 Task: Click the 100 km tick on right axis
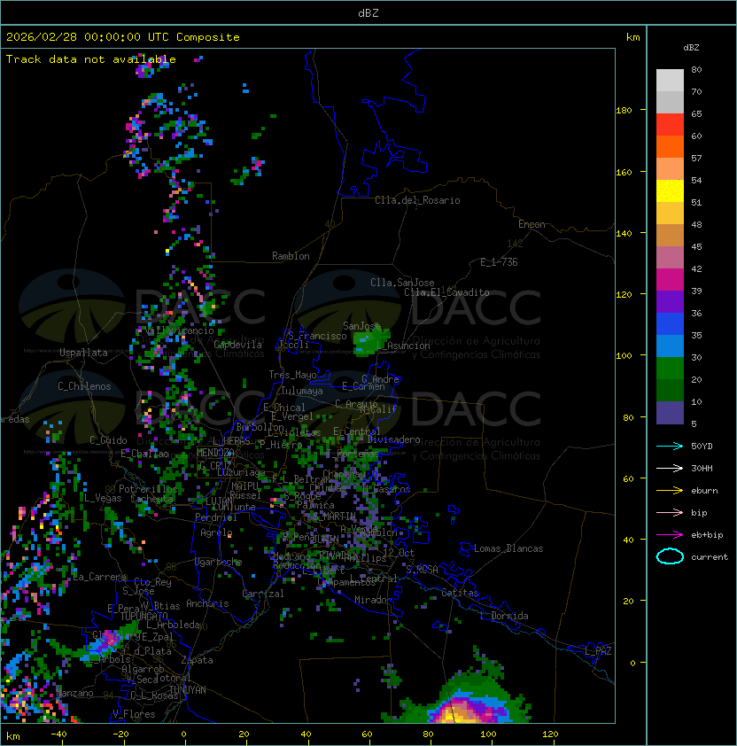click(x=624, y=356)
